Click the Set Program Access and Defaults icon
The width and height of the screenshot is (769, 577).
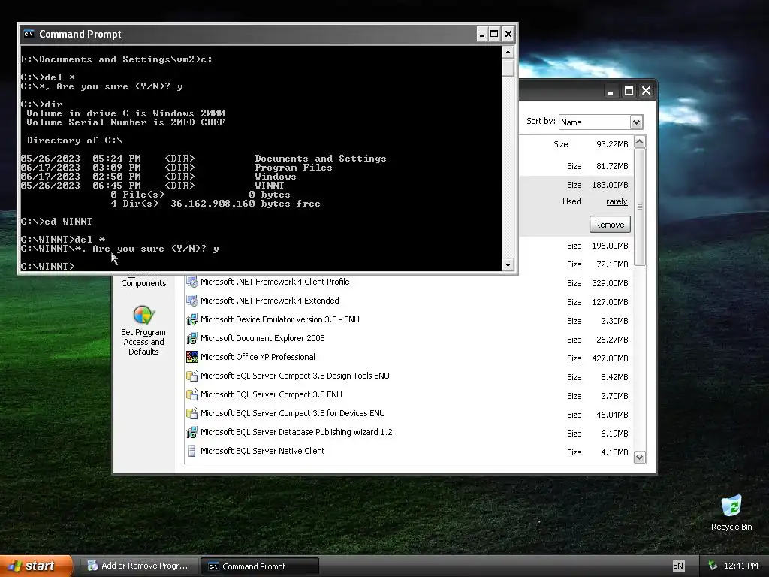coord(143,315)
